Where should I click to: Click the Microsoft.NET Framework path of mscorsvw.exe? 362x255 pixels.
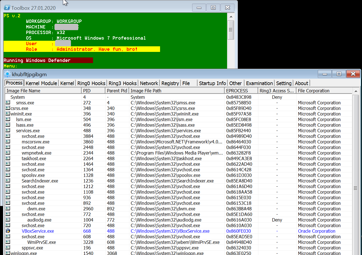click(177, 142)
